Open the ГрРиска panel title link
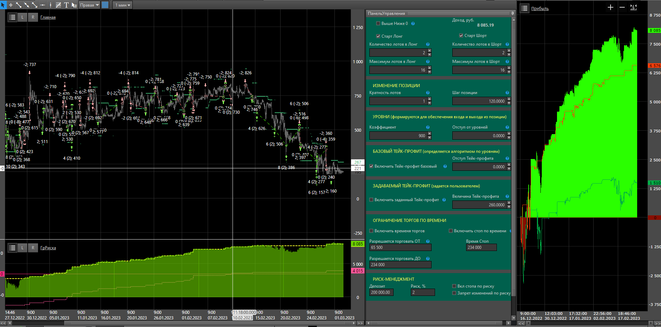The height and width of the screenshot is (327, 661). tap(48, 248)
